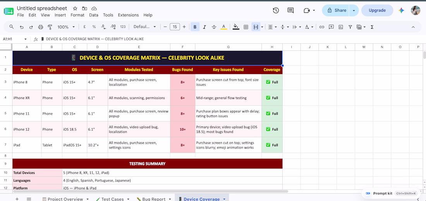Click the insert link icon

tap(322, 27)
